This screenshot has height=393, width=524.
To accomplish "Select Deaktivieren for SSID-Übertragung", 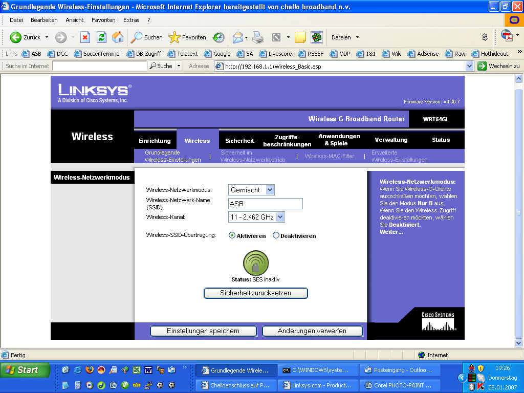I will pyautogui.click(x=276, y=235).
